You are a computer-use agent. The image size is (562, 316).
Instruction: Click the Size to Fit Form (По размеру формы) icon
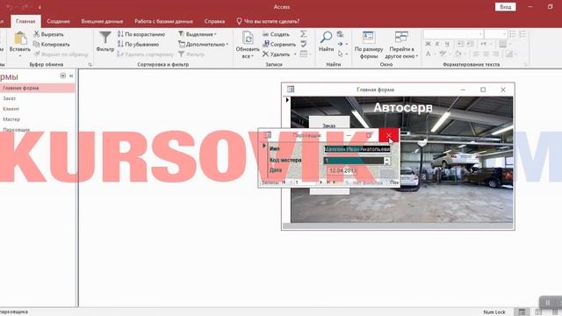pyautogui.click(x=368, y=37)
